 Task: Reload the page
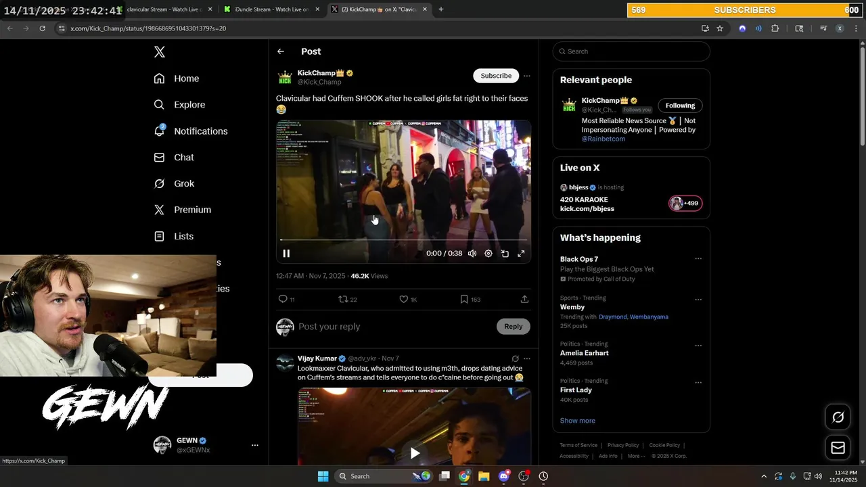pos(42,28)
